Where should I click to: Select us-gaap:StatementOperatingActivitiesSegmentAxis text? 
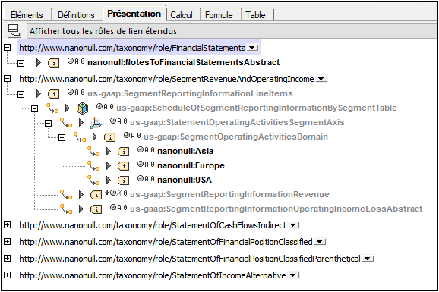[237, 122]
